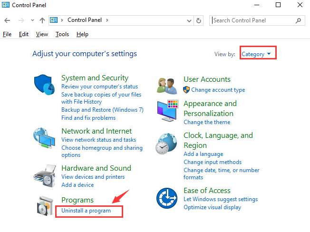Click the Network and Internet globe icon
This screenshot has height=232, width=310.
pos(44,138)
